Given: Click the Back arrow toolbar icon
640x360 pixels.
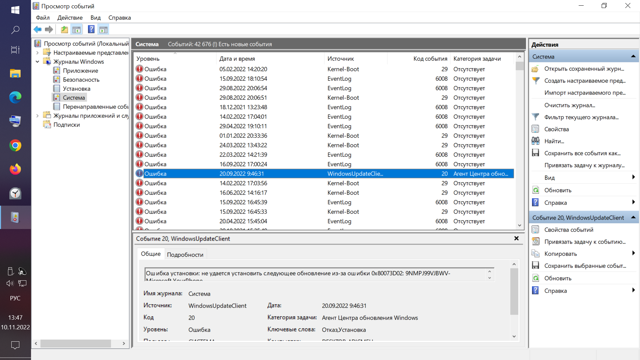Looking at the screenshot, I should [x=37, y=30].
